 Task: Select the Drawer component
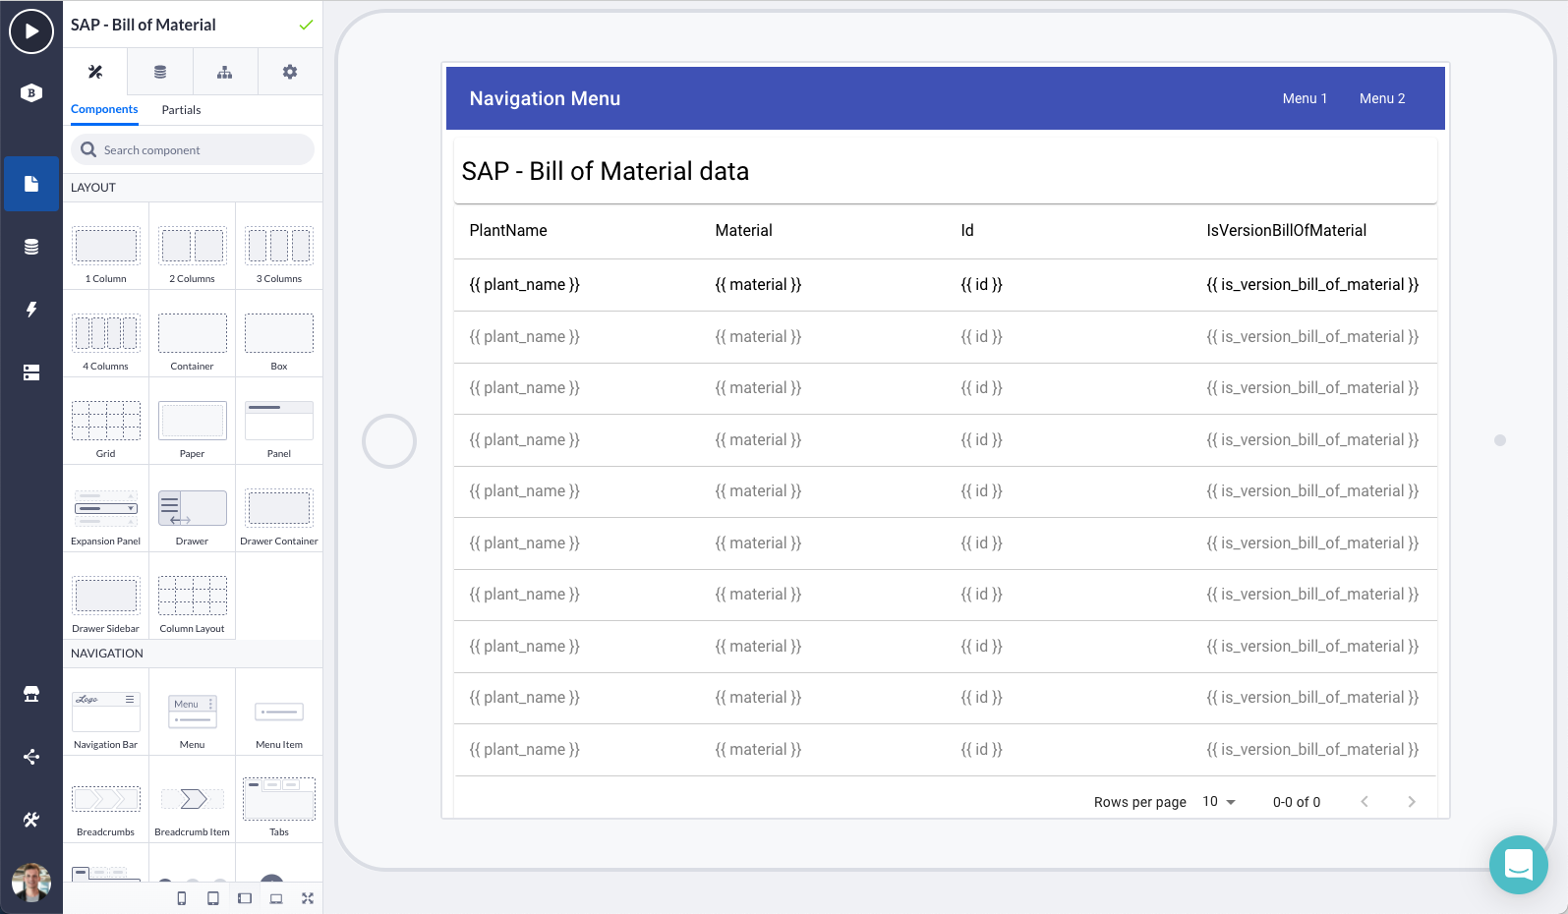point(193,508)
